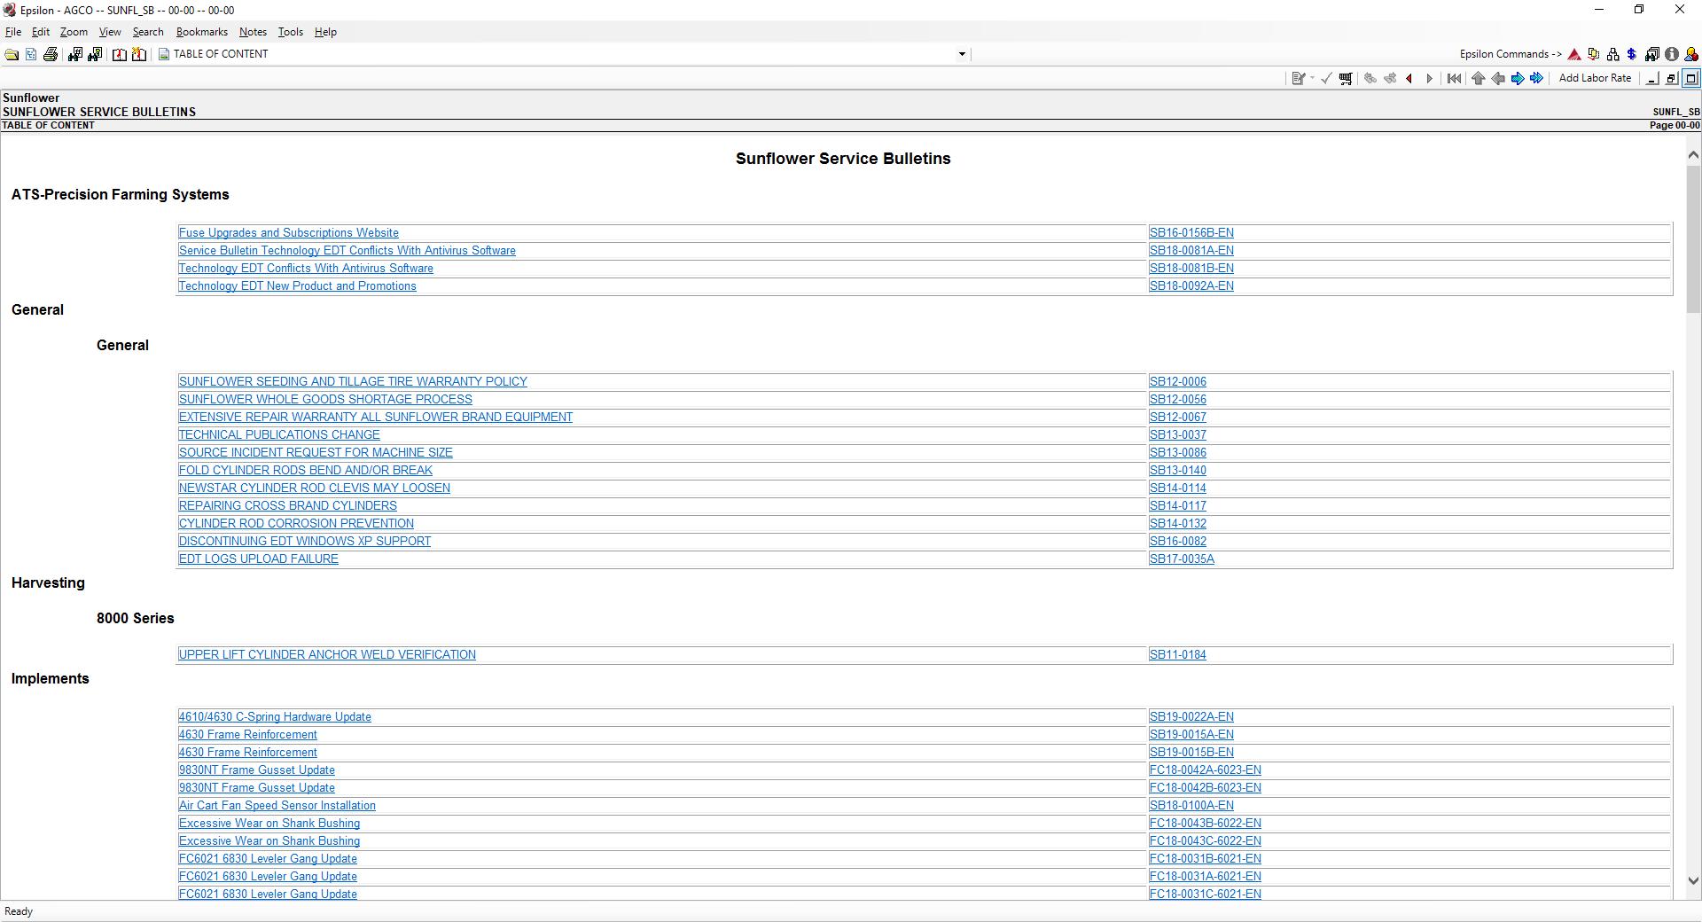
Task: Open the Edit menu
Action: coord(41,32)
